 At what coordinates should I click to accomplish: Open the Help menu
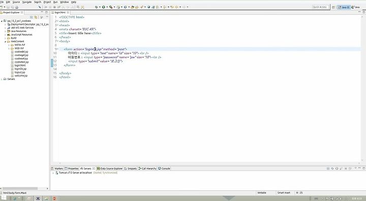pyautogui.click(x=74, y=2)
